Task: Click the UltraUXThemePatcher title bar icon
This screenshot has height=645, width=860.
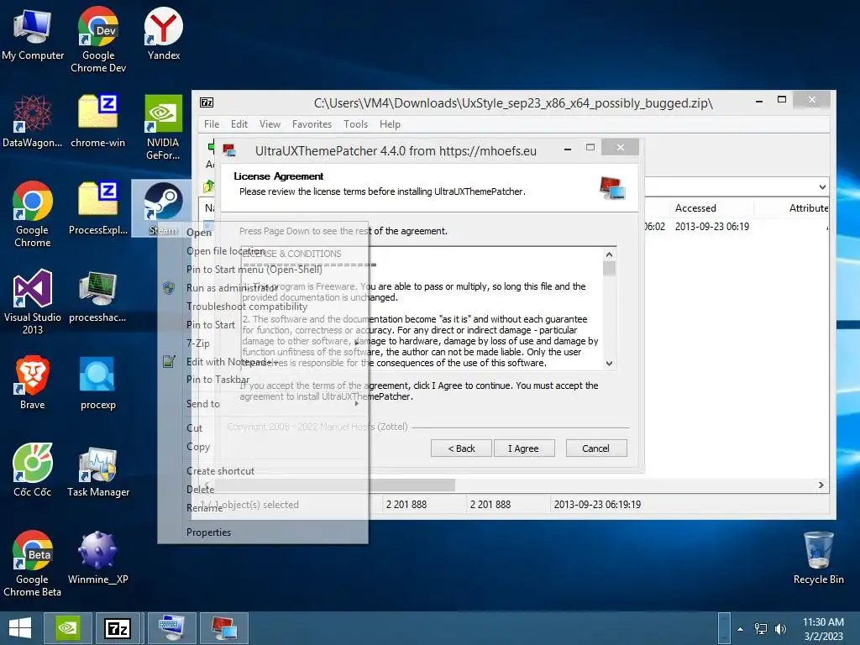Action: pos(229,151)
